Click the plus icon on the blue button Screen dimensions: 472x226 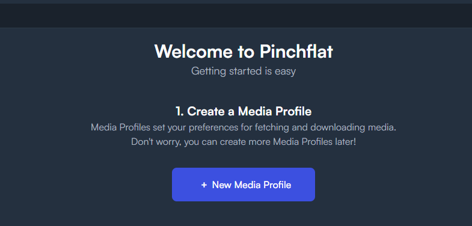click(204, 185)
